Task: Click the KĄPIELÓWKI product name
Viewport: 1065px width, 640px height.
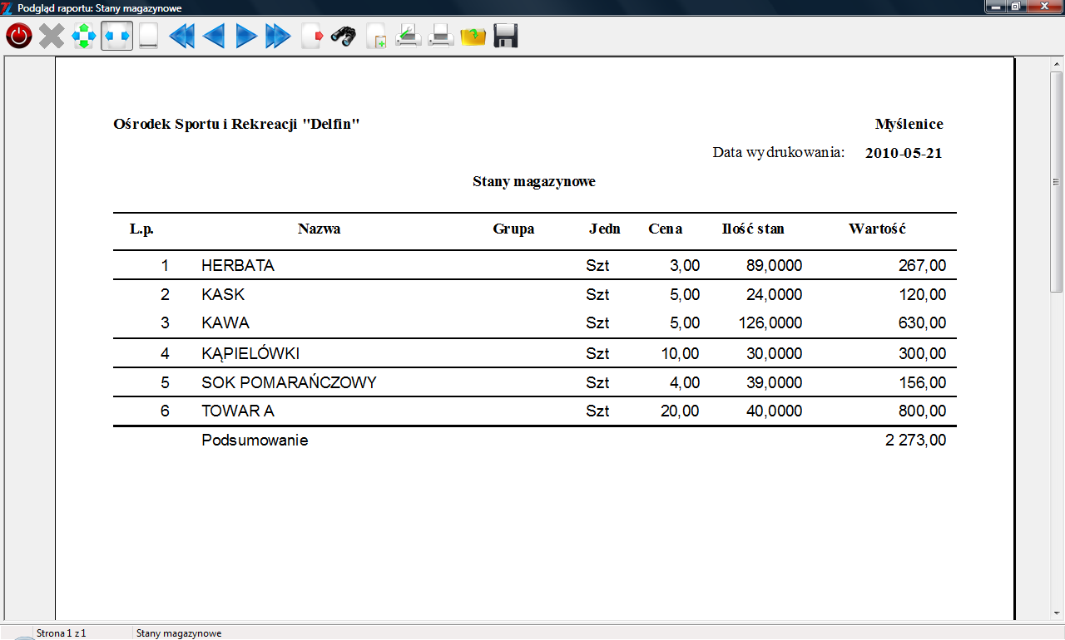Action: [250, 354]
